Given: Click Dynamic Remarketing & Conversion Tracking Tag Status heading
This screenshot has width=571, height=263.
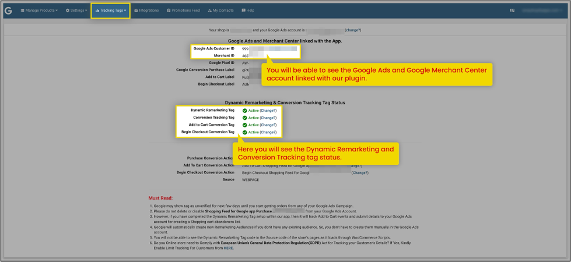Looking at the screenshot, I should click(285, 103).
